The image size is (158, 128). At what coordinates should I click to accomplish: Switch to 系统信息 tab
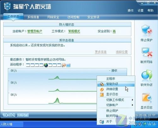click(33, 17)
